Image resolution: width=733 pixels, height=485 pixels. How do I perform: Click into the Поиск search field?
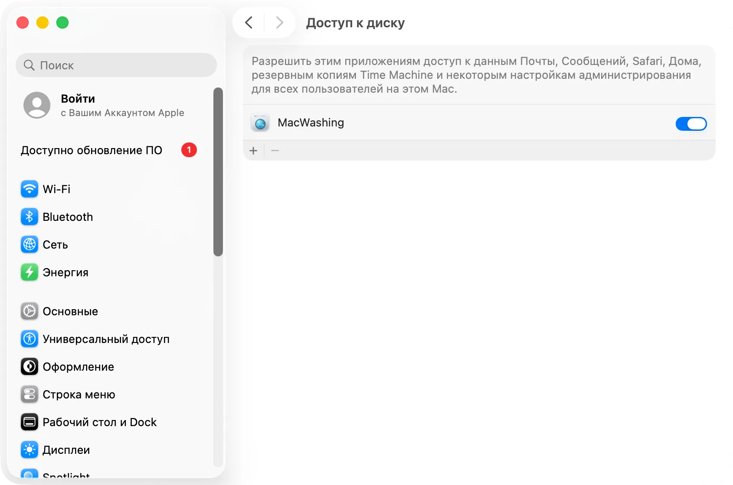coord(116,65)
